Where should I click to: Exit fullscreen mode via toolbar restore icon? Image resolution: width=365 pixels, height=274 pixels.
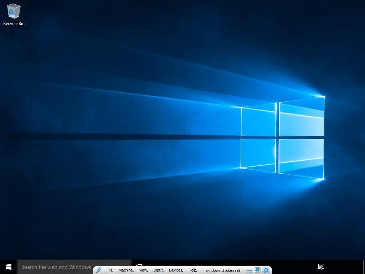[x=257, y=270]
